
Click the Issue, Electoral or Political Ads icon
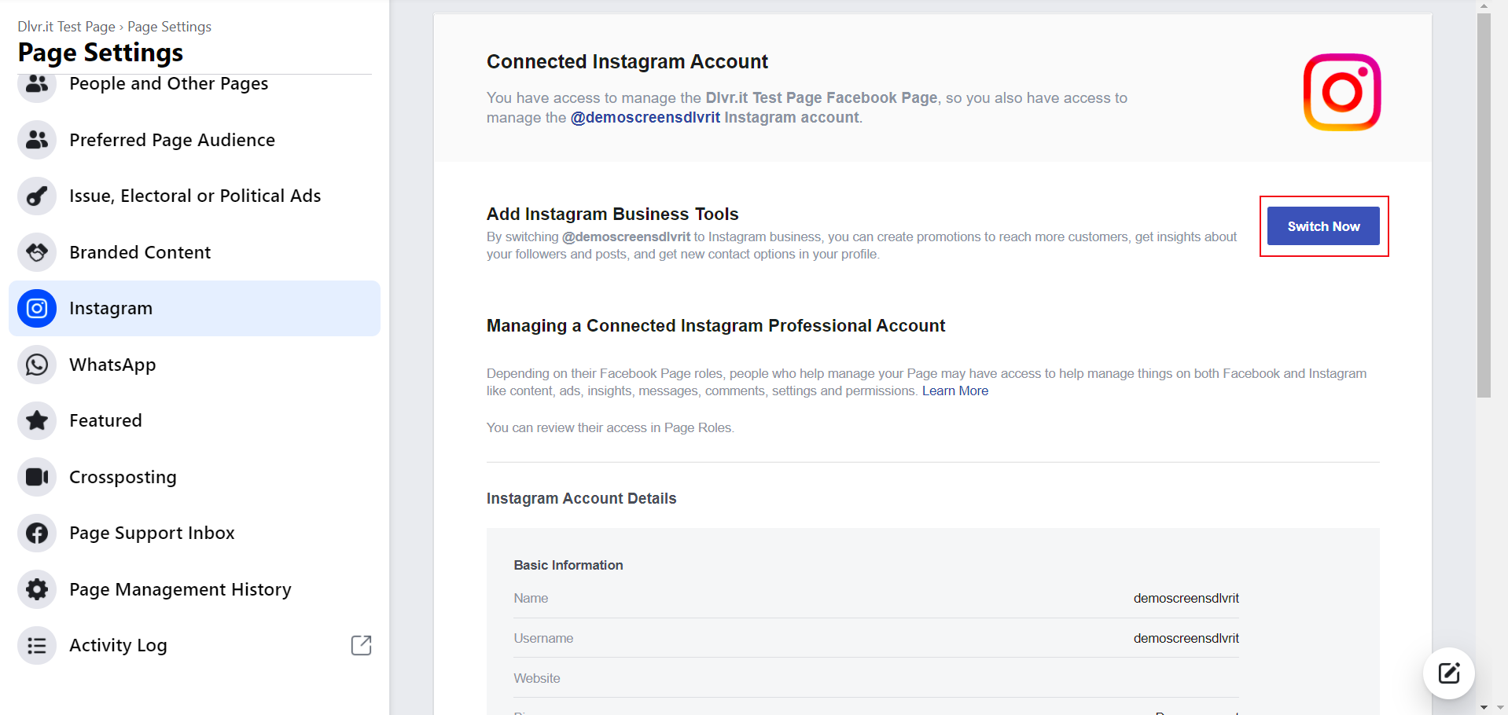click(x=37, y=196)
